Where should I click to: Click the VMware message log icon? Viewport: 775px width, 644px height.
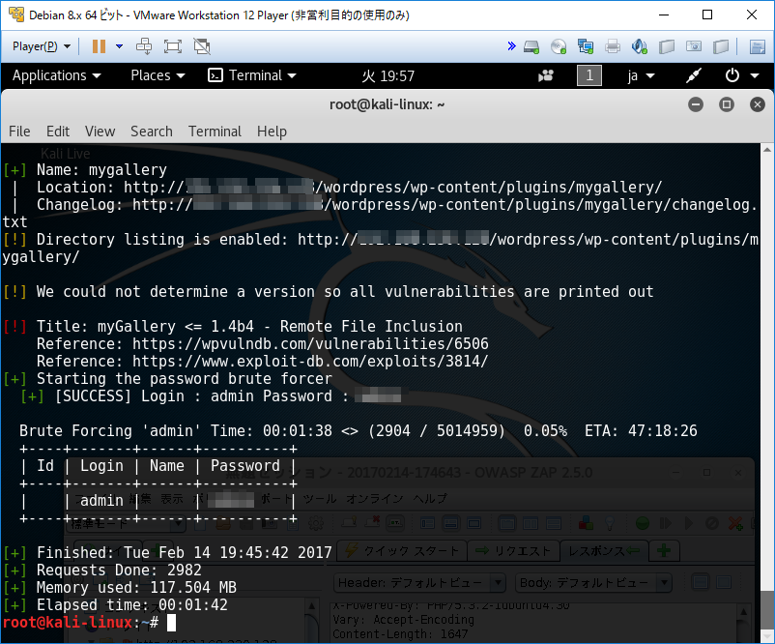758,47
